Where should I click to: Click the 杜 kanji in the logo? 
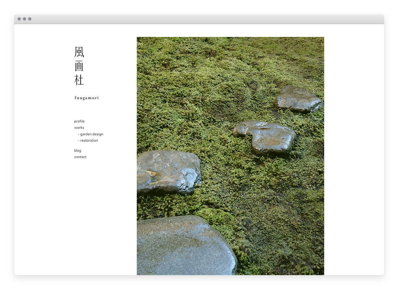coord(79,80)
